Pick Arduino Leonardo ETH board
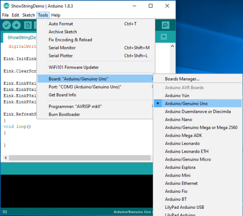Image resolution: width=243 pixels, height=216 pixels. coord(198,151)
